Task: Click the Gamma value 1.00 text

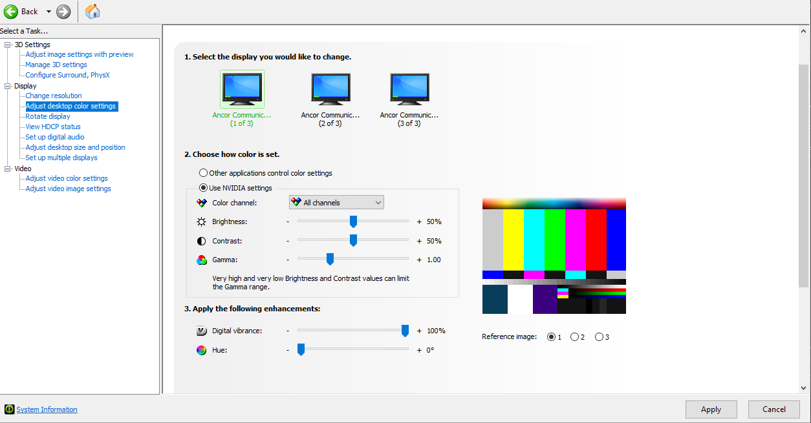Action: coord(434,260)
